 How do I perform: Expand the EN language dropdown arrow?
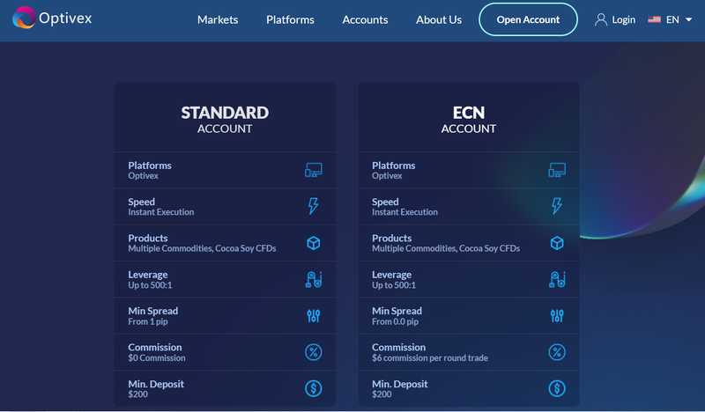point(688,19)
